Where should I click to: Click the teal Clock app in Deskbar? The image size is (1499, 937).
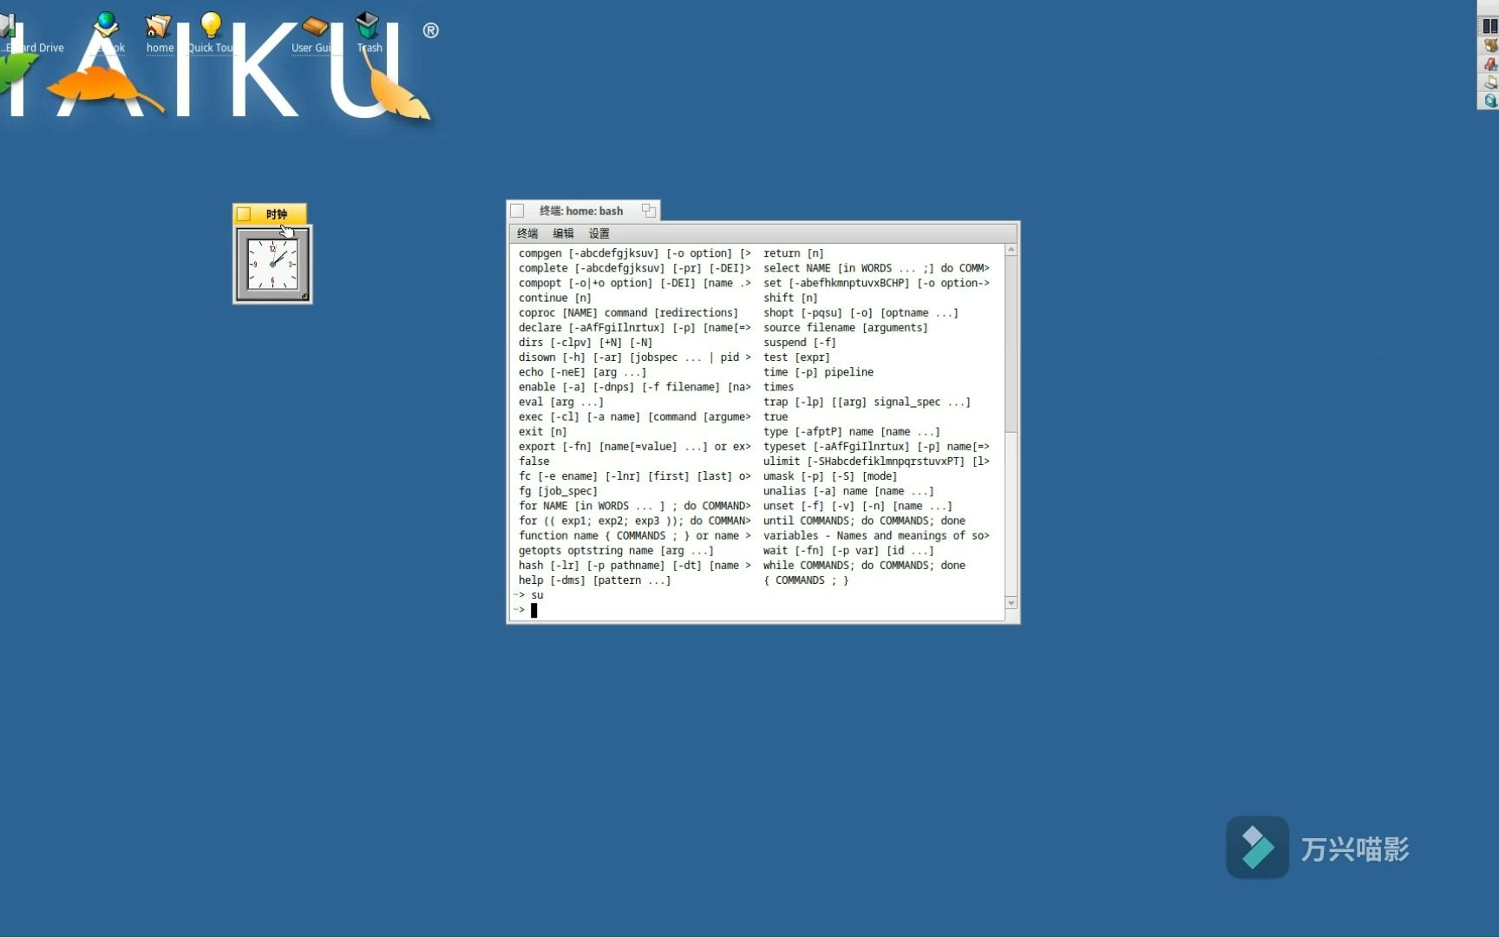pyautogui.click(x=1489, y=101)
